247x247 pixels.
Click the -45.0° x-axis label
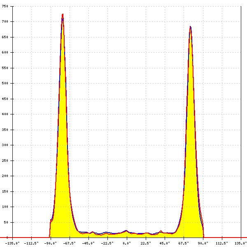point(89,243)
